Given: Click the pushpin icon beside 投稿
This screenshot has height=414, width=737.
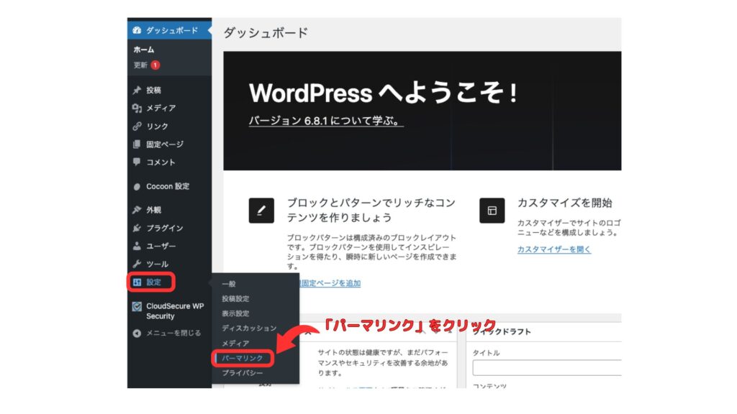Looking at the screenshot, I should 137,90.
